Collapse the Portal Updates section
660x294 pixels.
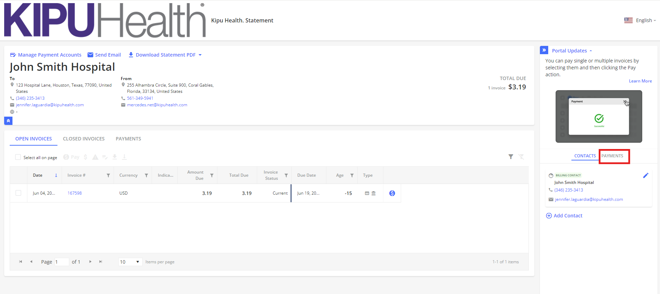click(x=572, y=51)
